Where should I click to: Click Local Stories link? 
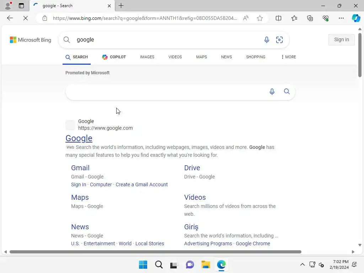(150, 243)
